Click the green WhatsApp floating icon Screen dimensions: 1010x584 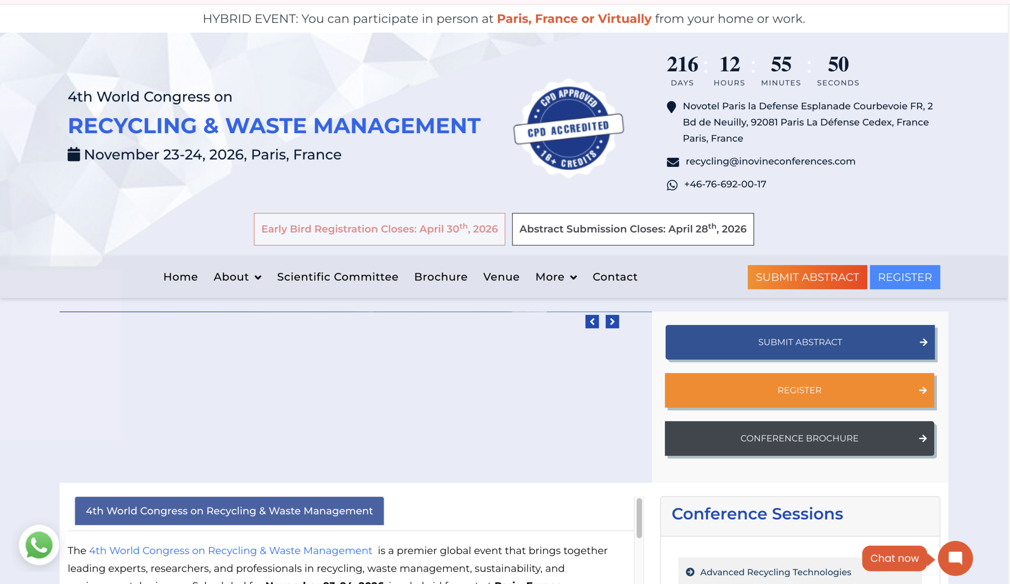tap(39, 545)
